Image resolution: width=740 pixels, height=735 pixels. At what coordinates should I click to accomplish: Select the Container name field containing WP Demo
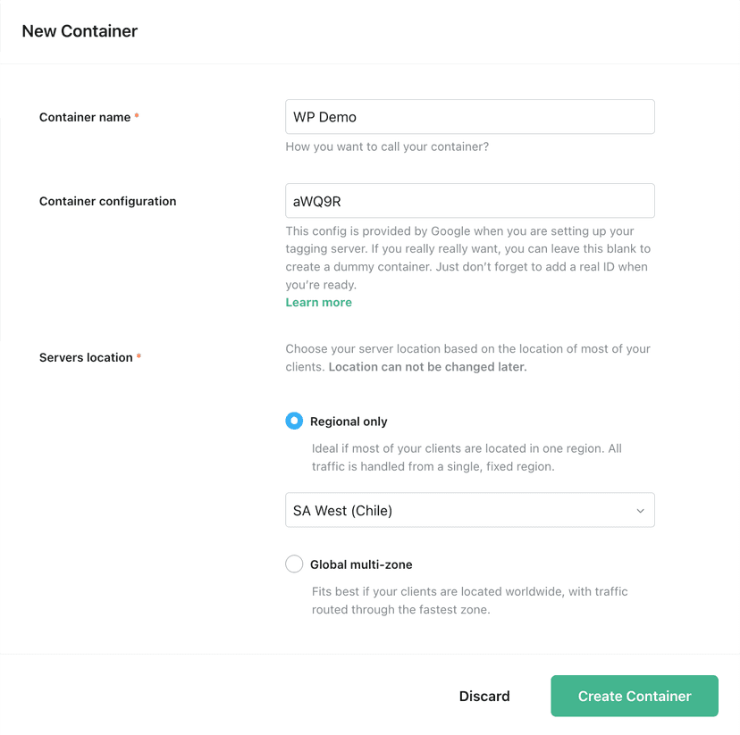coord(469,116)
